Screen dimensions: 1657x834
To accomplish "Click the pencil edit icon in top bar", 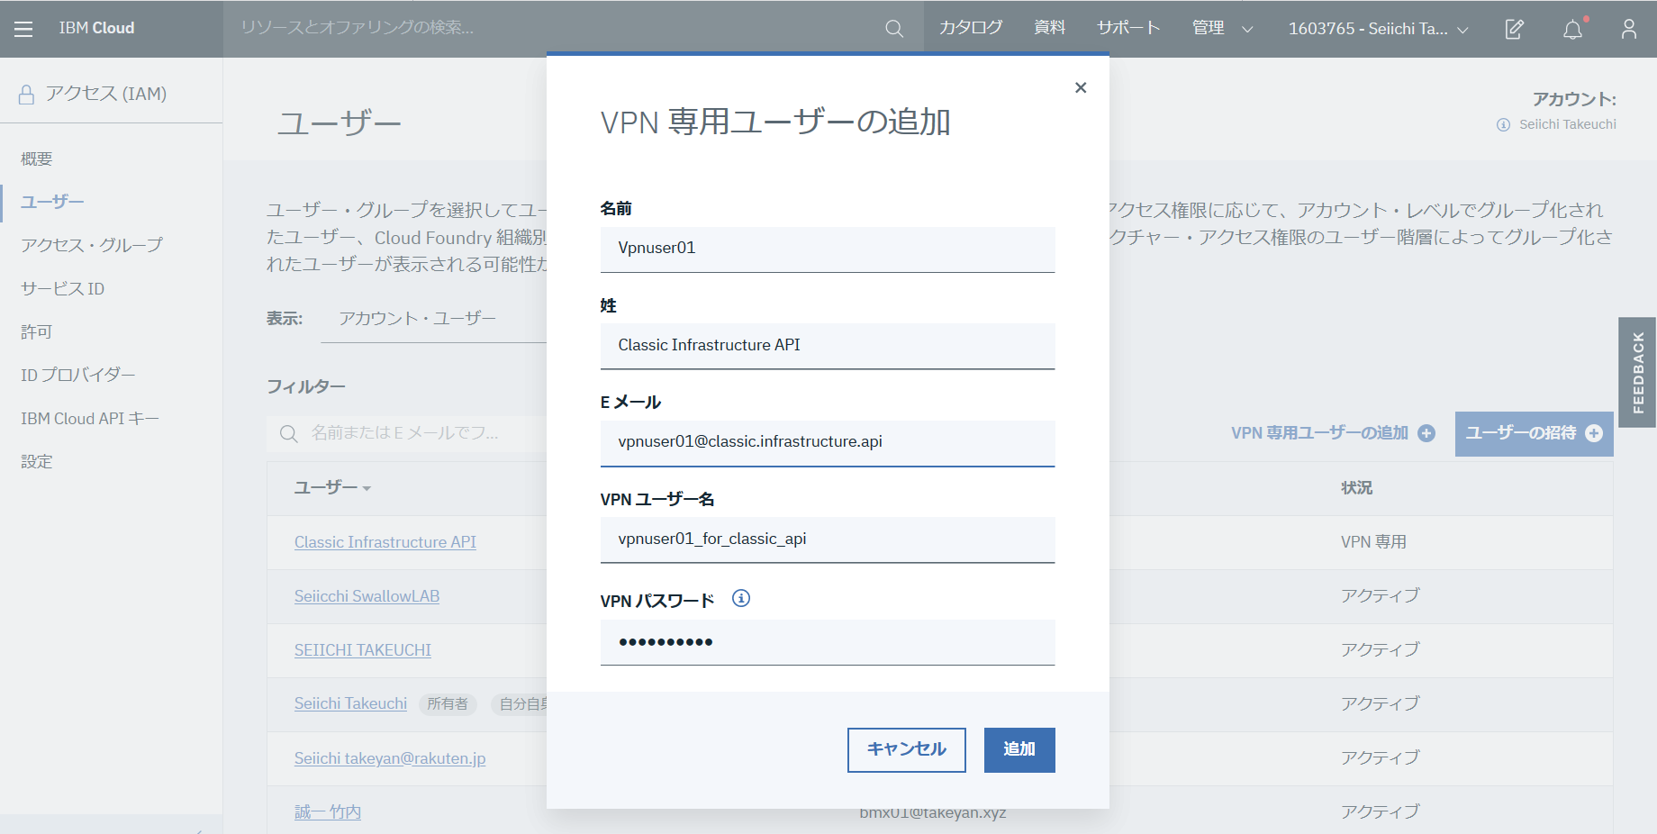I will click(x=1514, y=29).
